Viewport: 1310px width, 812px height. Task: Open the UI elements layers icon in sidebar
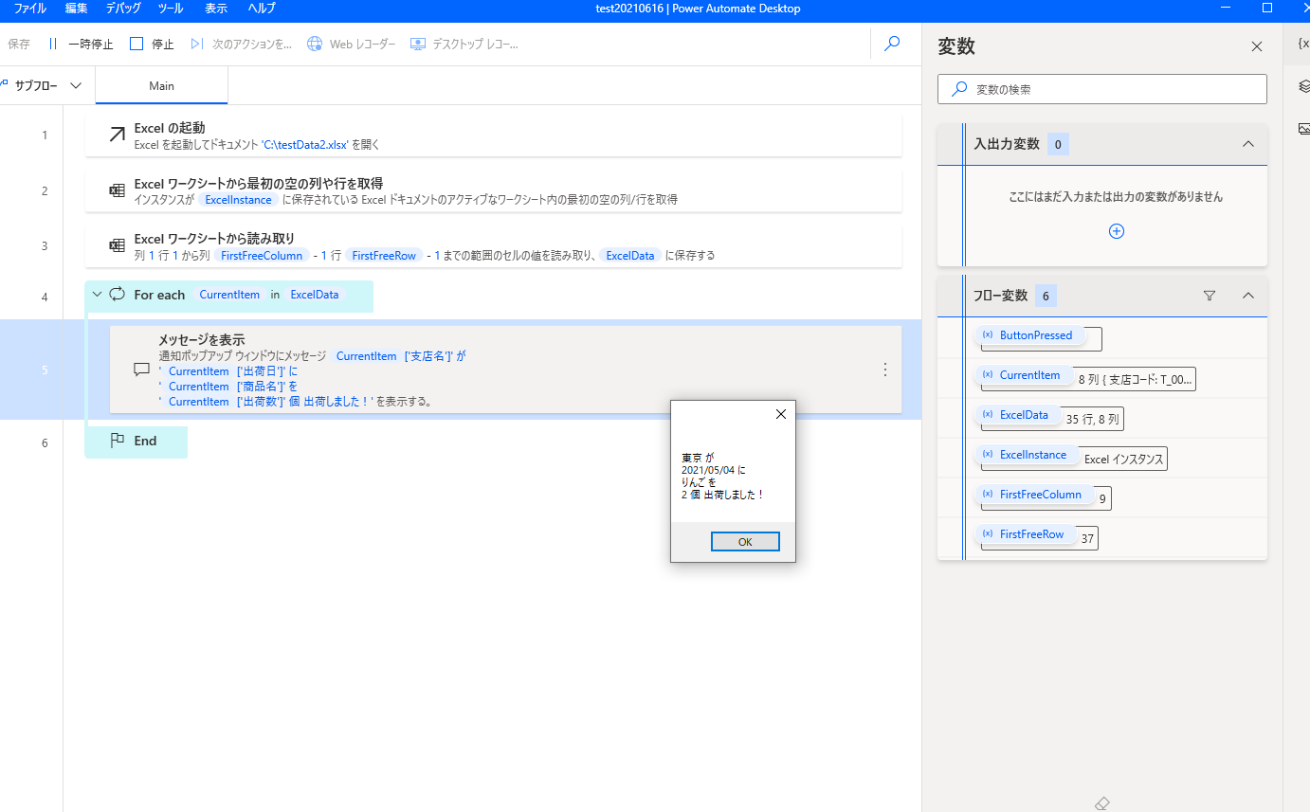tap(1303, 86)
